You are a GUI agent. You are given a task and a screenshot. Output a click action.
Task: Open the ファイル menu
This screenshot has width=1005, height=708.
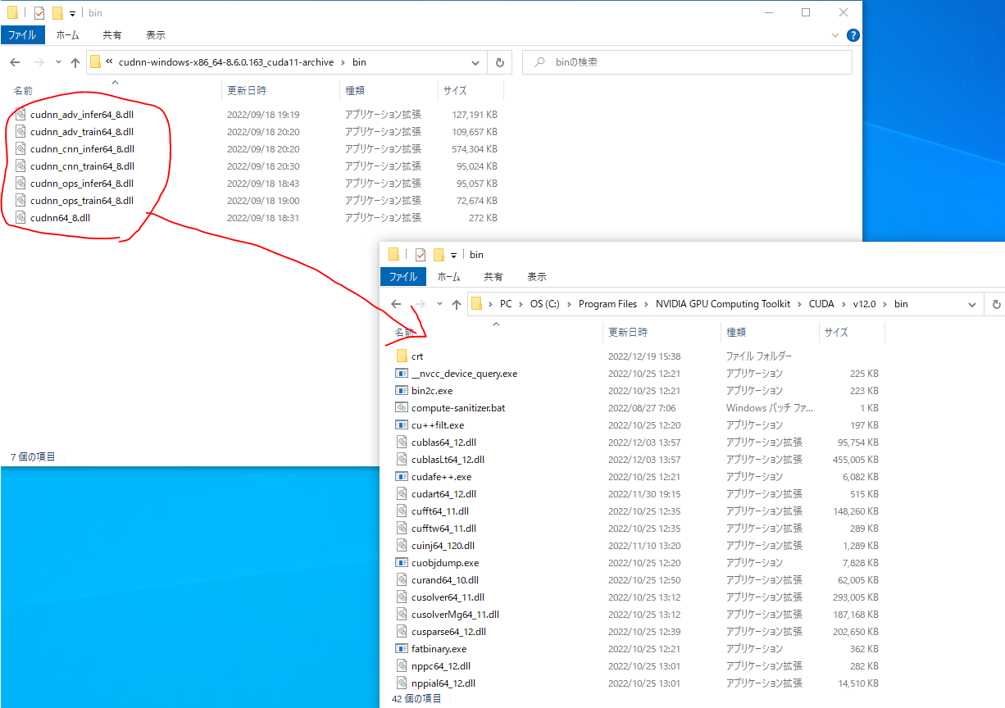(x=24, y=34)
